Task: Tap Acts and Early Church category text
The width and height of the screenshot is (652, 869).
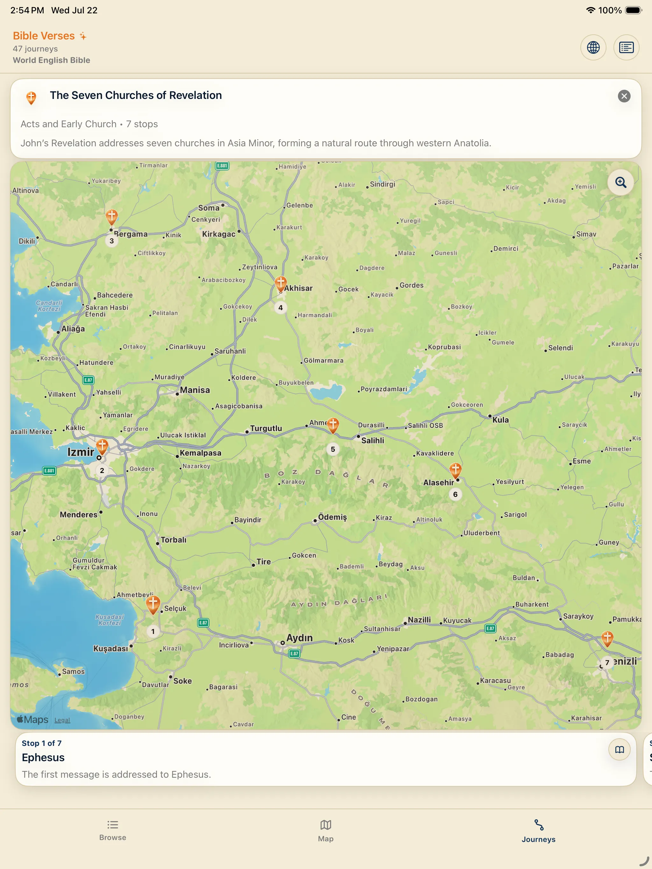Action: (68, 124)
